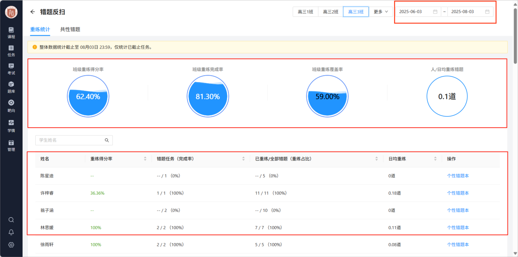518x257 pixels.
Task: Sort table by 日均重练 column
Action: [435, 159]
